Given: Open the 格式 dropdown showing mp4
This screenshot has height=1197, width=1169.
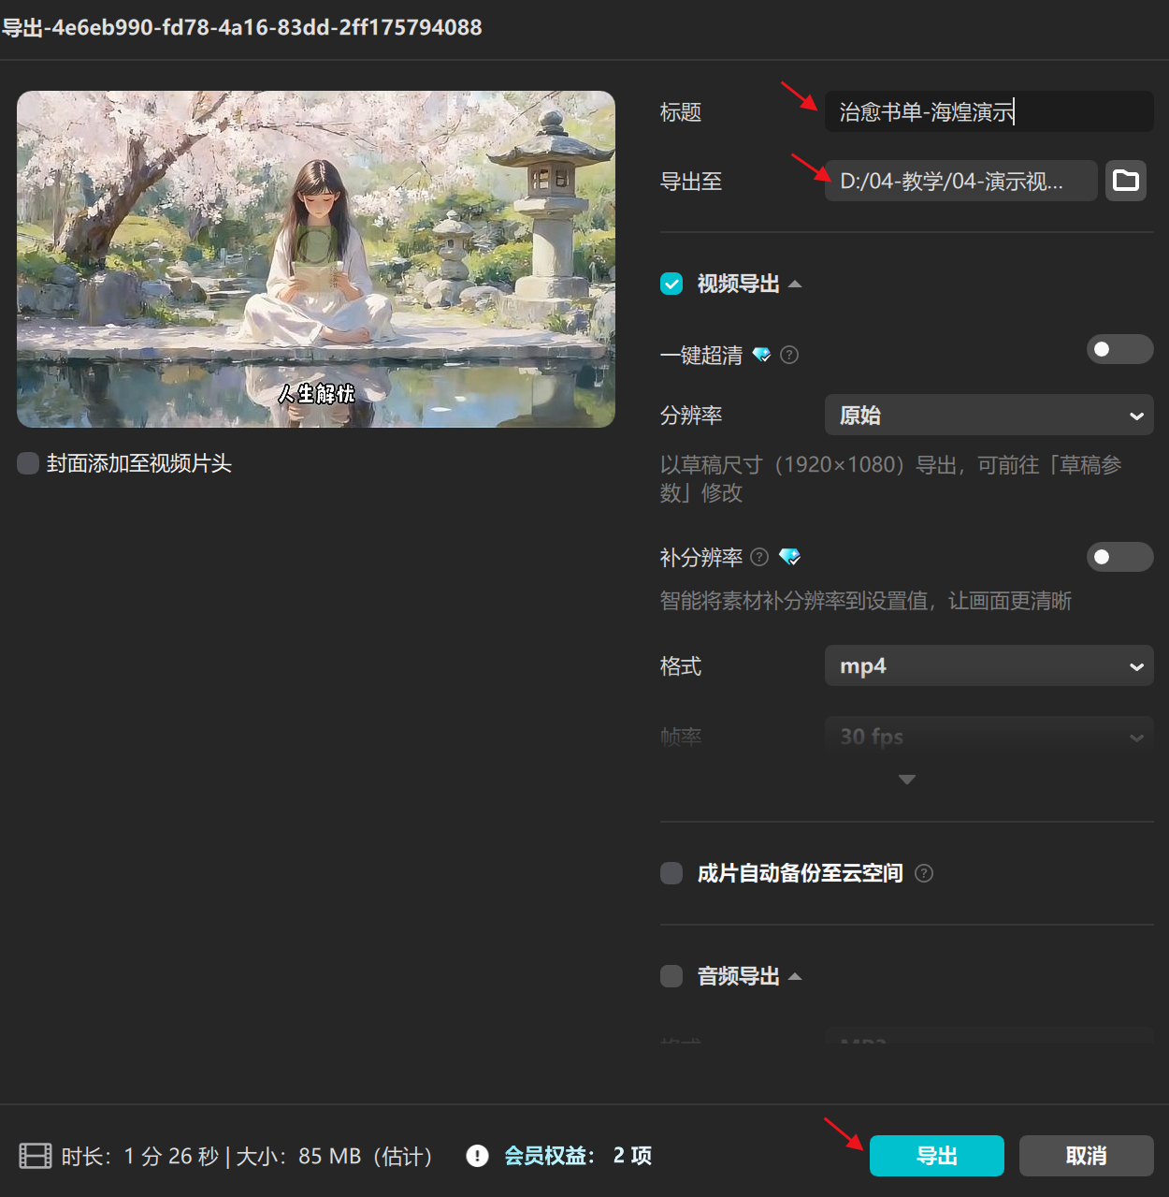Looking at the screenshot, I should click(x=989, y=665).
